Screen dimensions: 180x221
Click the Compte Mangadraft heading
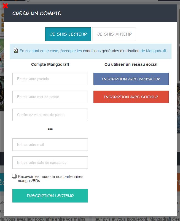click(50, 64)
